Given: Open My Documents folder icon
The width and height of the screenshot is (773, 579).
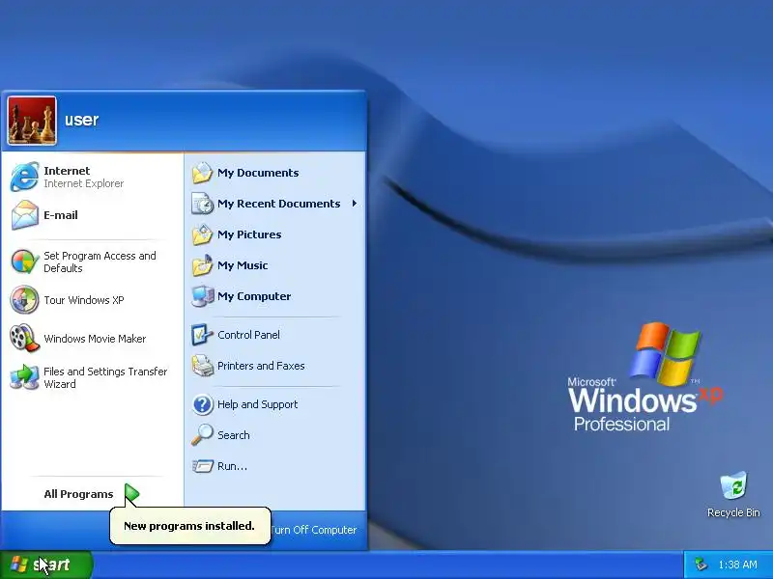Looking at the screenshot, I should pyautogui.click(x=202, y=173).
